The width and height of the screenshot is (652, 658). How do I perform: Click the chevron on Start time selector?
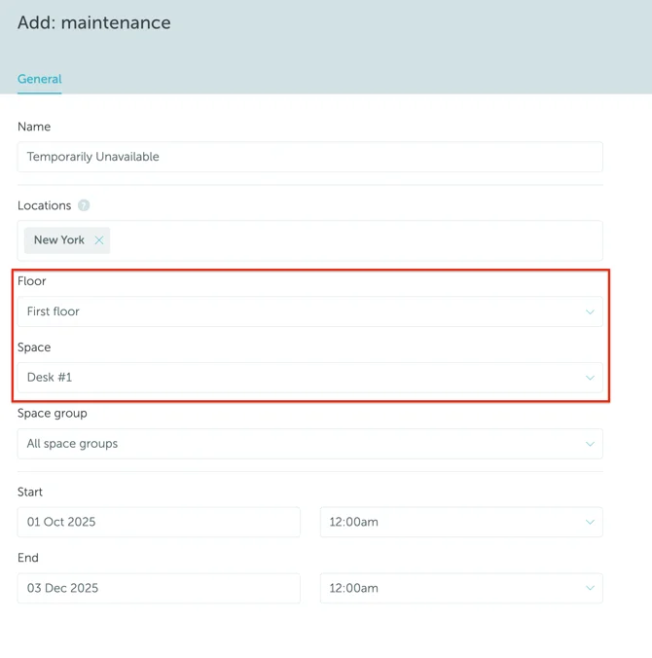coord(590,522)
